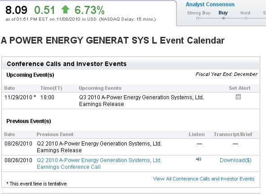This screenshot has height=194, width=266.
Task: Open View All Conference Calls and Investor Events
Action: (204, 179)
